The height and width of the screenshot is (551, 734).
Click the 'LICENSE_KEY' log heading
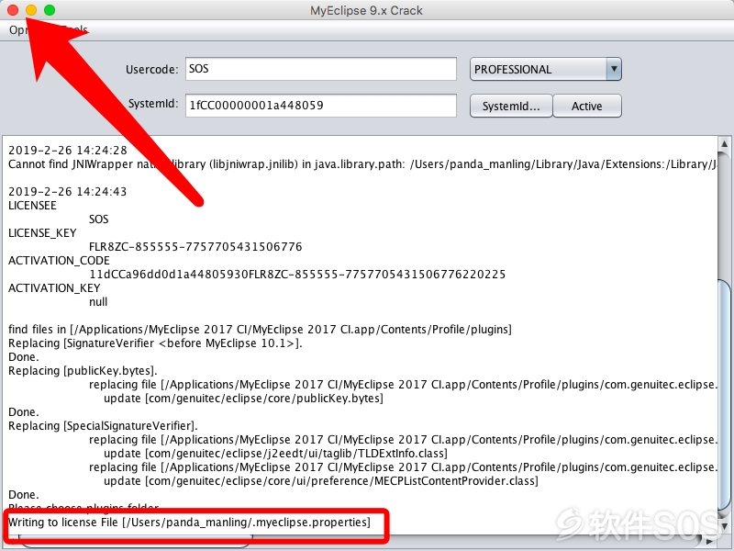42,233
